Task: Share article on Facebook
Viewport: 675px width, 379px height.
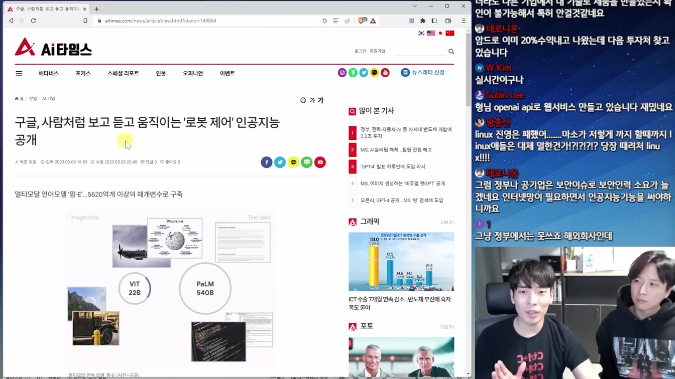Action: [x=267, y=162]
